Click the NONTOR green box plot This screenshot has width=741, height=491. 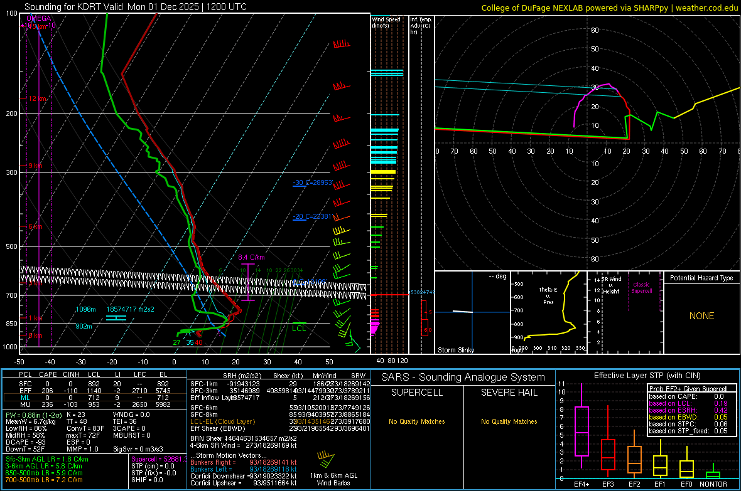(x=713, y=473)
